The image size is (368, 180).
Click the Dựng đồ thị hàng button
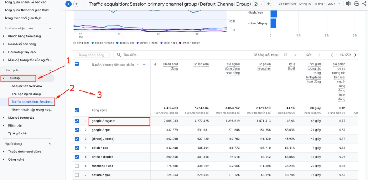(91, 55)
